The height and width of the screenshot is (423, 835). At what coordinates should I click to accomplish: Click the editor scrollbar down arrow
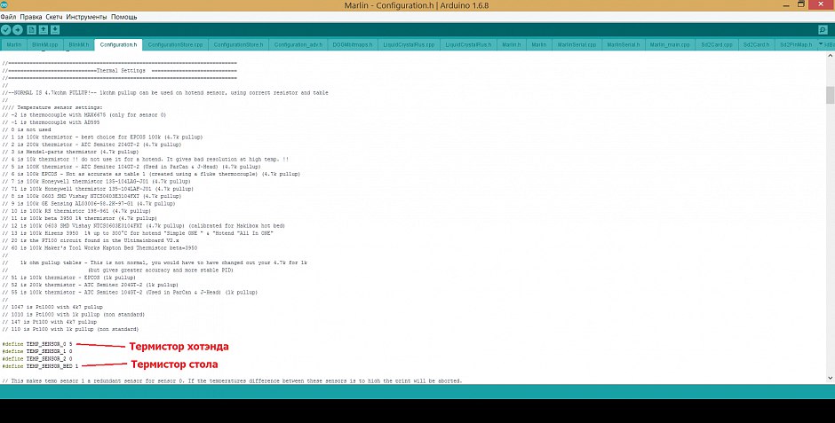831,379
